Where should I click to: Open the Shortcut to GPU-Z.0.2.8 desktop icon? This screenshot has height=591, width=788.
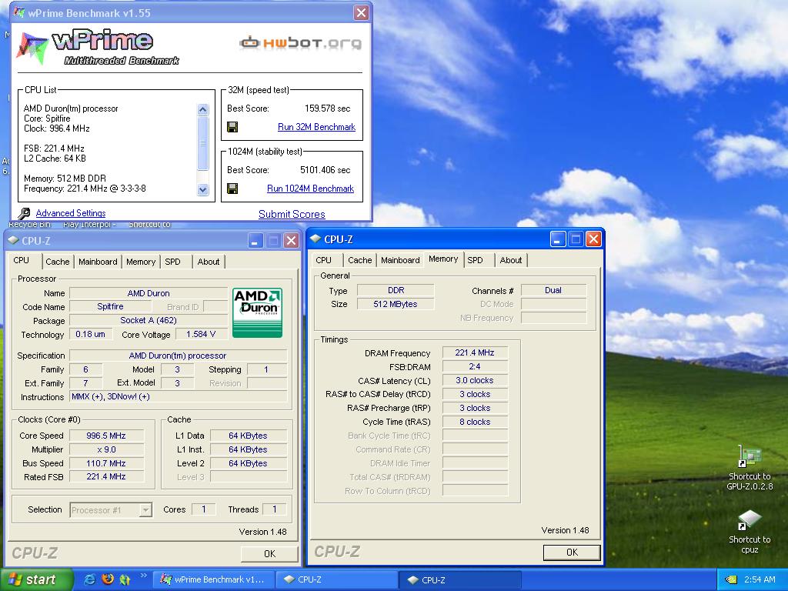click(x=750, y=467)
